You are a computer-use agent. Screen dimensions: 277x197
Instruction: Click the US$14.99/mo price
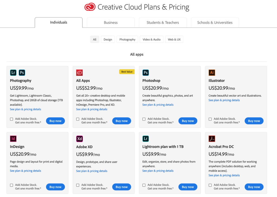(x=221, y=154)
